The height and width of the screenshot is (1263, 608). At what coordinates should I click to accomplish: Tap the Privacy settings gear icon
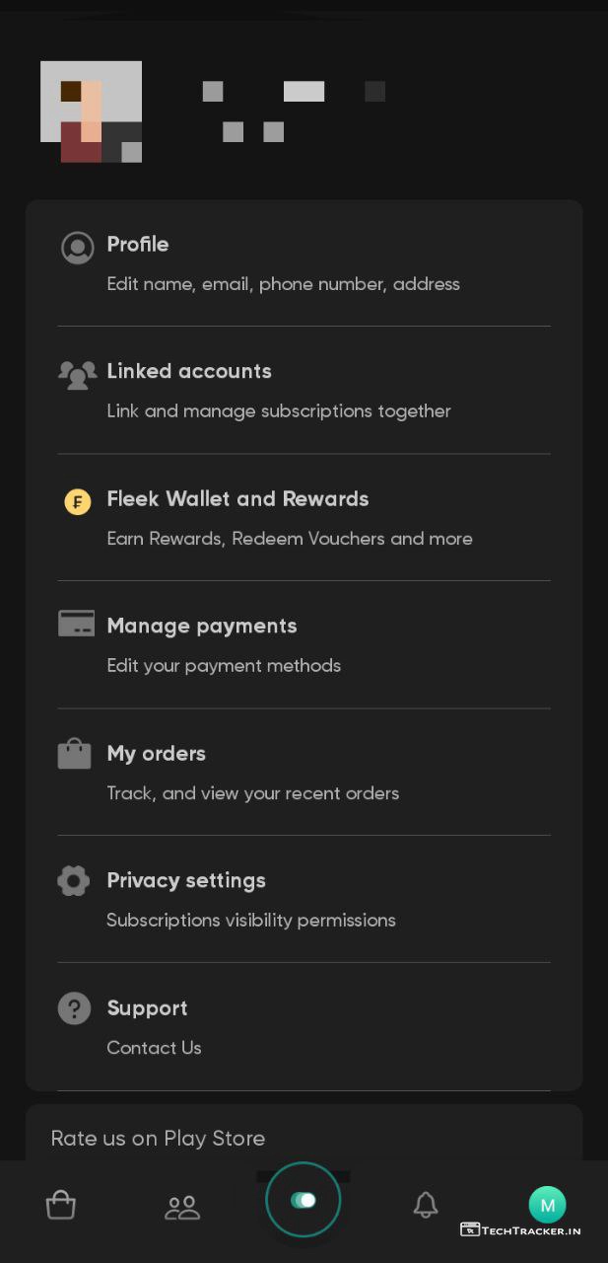(x=74, y=880)
